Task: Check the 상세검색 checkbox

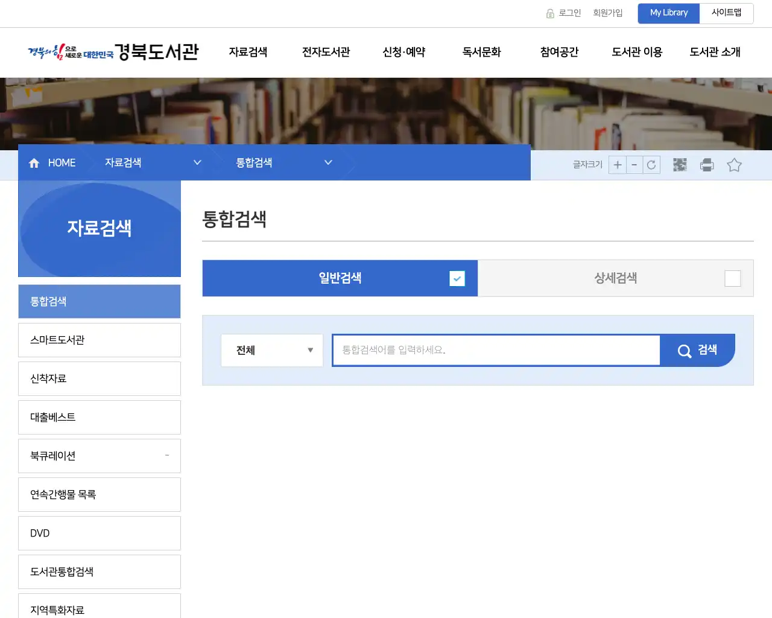Action: click(732, 278)
